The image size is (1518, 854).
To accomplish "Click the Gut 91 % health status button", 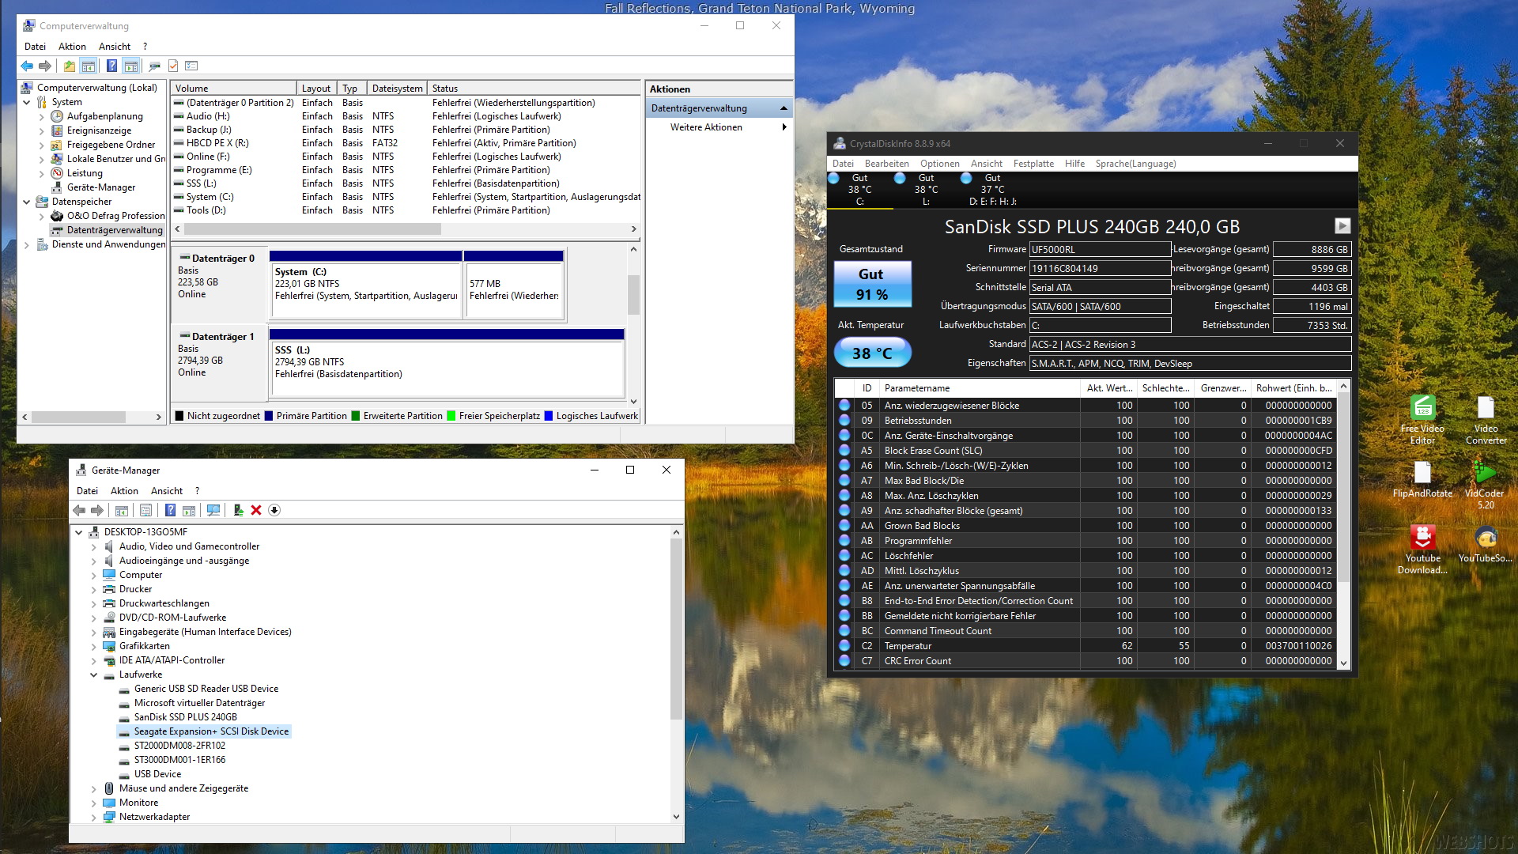I will (x=872, y=284).
